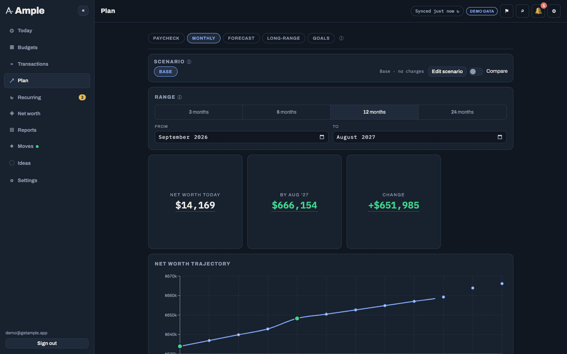Click the From field showing September 2026
The width and height of the screenshot is (567, 354).
pyautogui.click(x=241, y=137)
